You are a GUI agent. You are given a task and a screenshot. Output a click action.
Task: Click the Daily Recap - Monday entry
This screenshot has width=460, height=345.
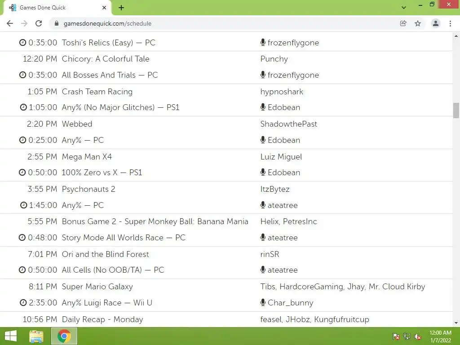click(x=102, y=319)
